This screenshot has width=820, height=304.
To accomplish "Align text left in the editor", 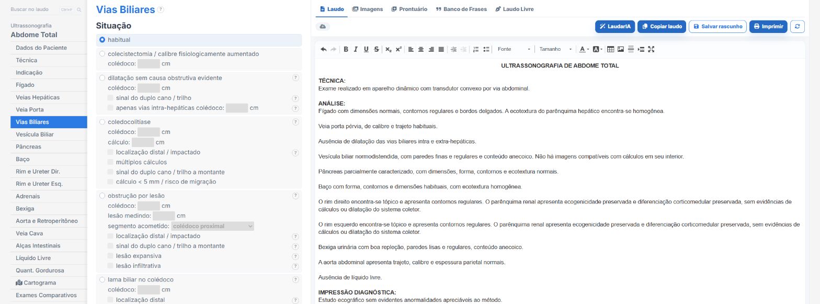I will [x=411, y=49].
